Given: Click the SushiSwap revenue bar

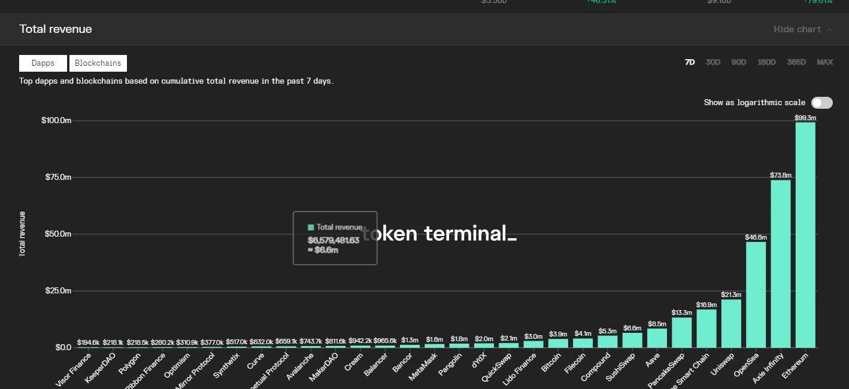Looking at the screenshot, I should pyautogui.click(x=632, y=340).
